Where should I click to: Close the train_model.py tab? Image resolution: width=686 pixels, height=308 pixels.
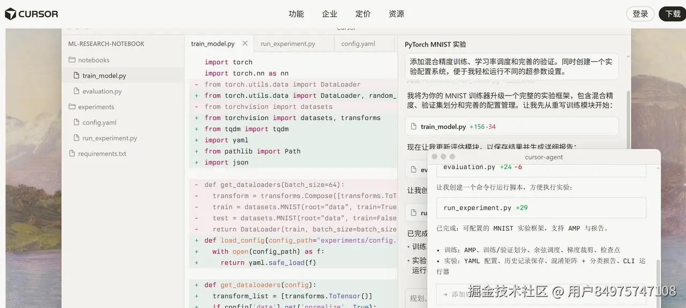coord(245,43)
